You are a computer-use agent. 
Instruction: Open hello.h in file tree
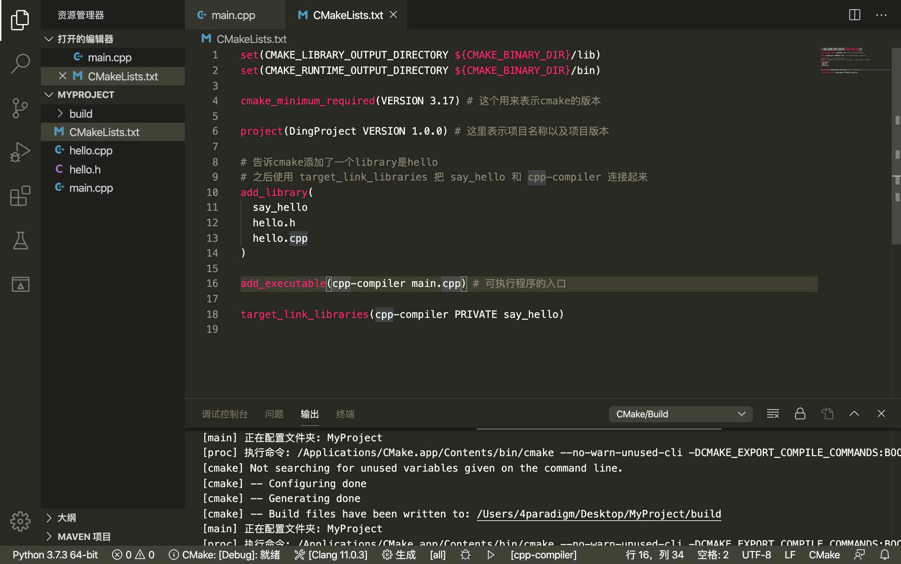click(113, 169)
